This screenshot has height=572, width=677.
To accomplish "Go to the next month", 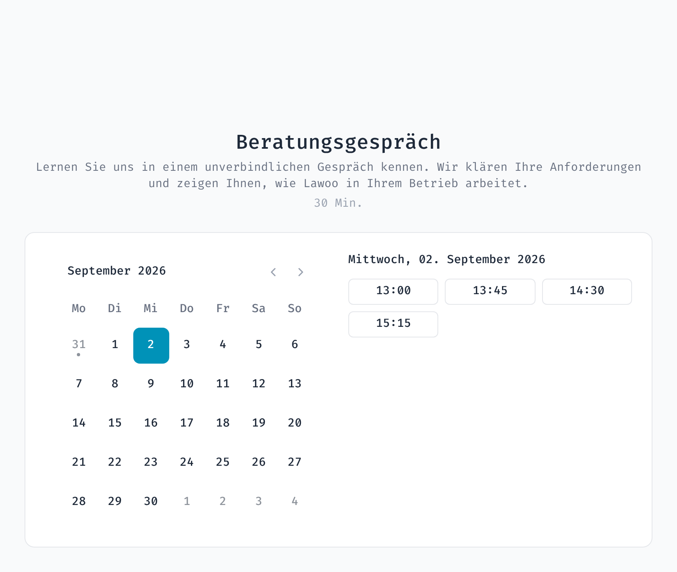I will [x=300, y=272].
